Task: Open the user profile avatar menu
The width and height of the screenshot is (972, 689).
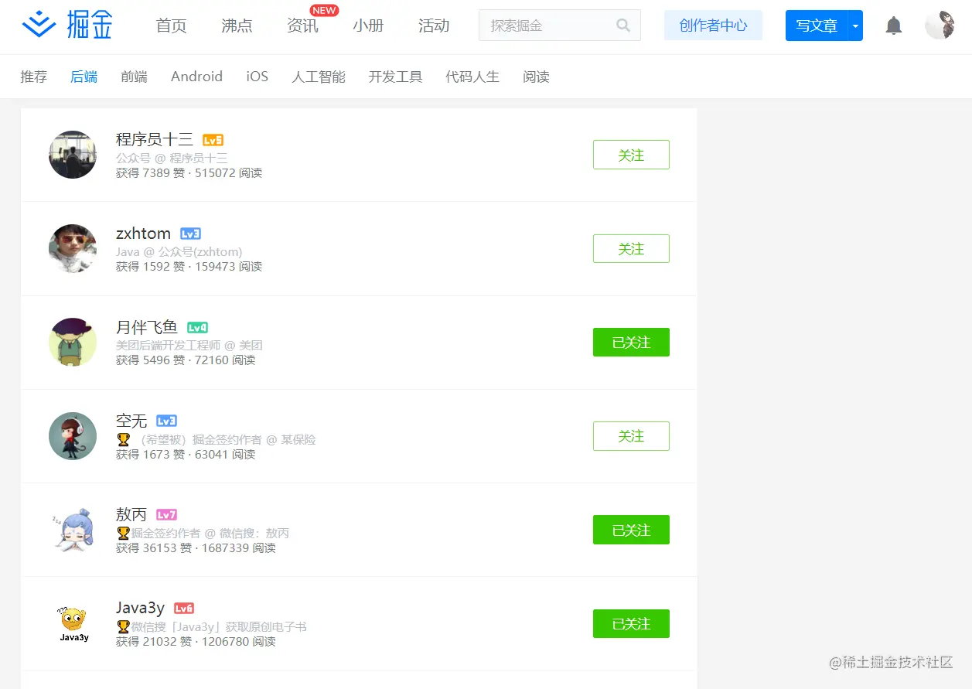Action: pyautogui.click(x=940, y=26)
